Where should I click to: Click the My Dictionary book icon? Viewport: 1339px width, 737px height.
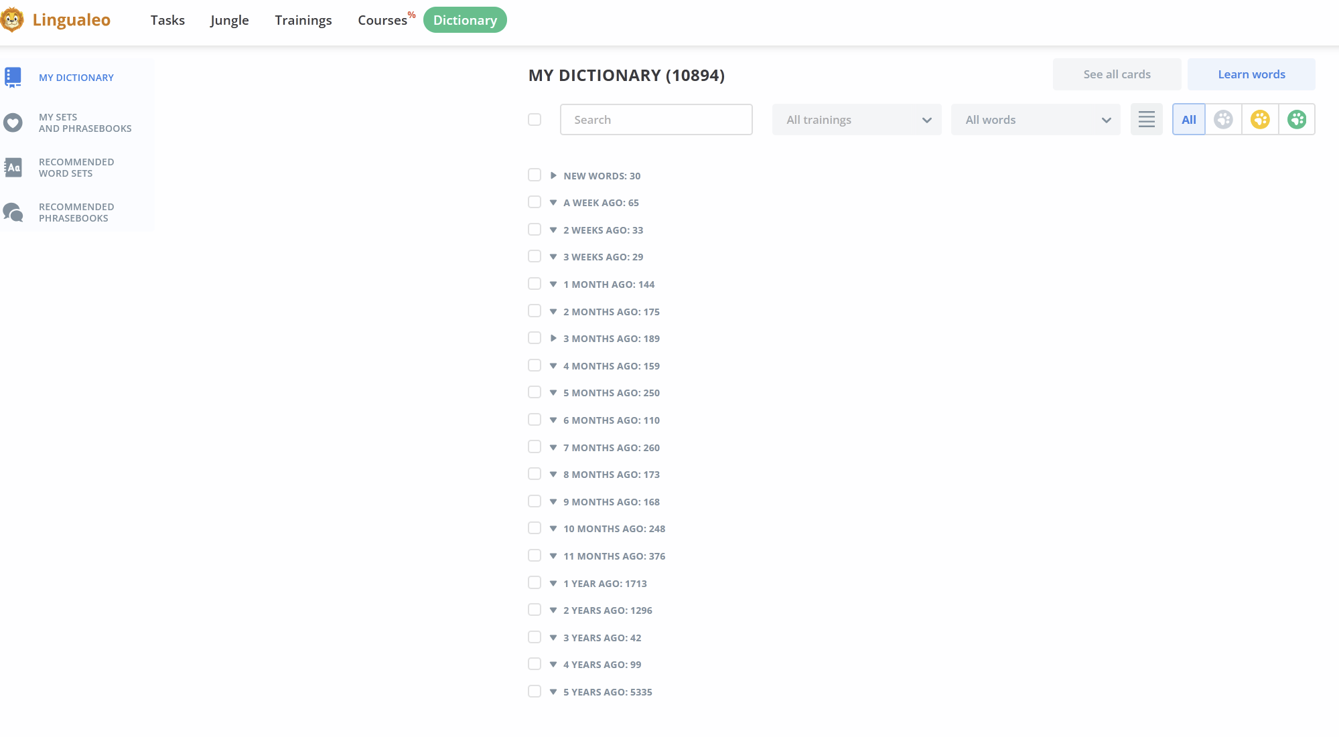click(x=13, y=77)
